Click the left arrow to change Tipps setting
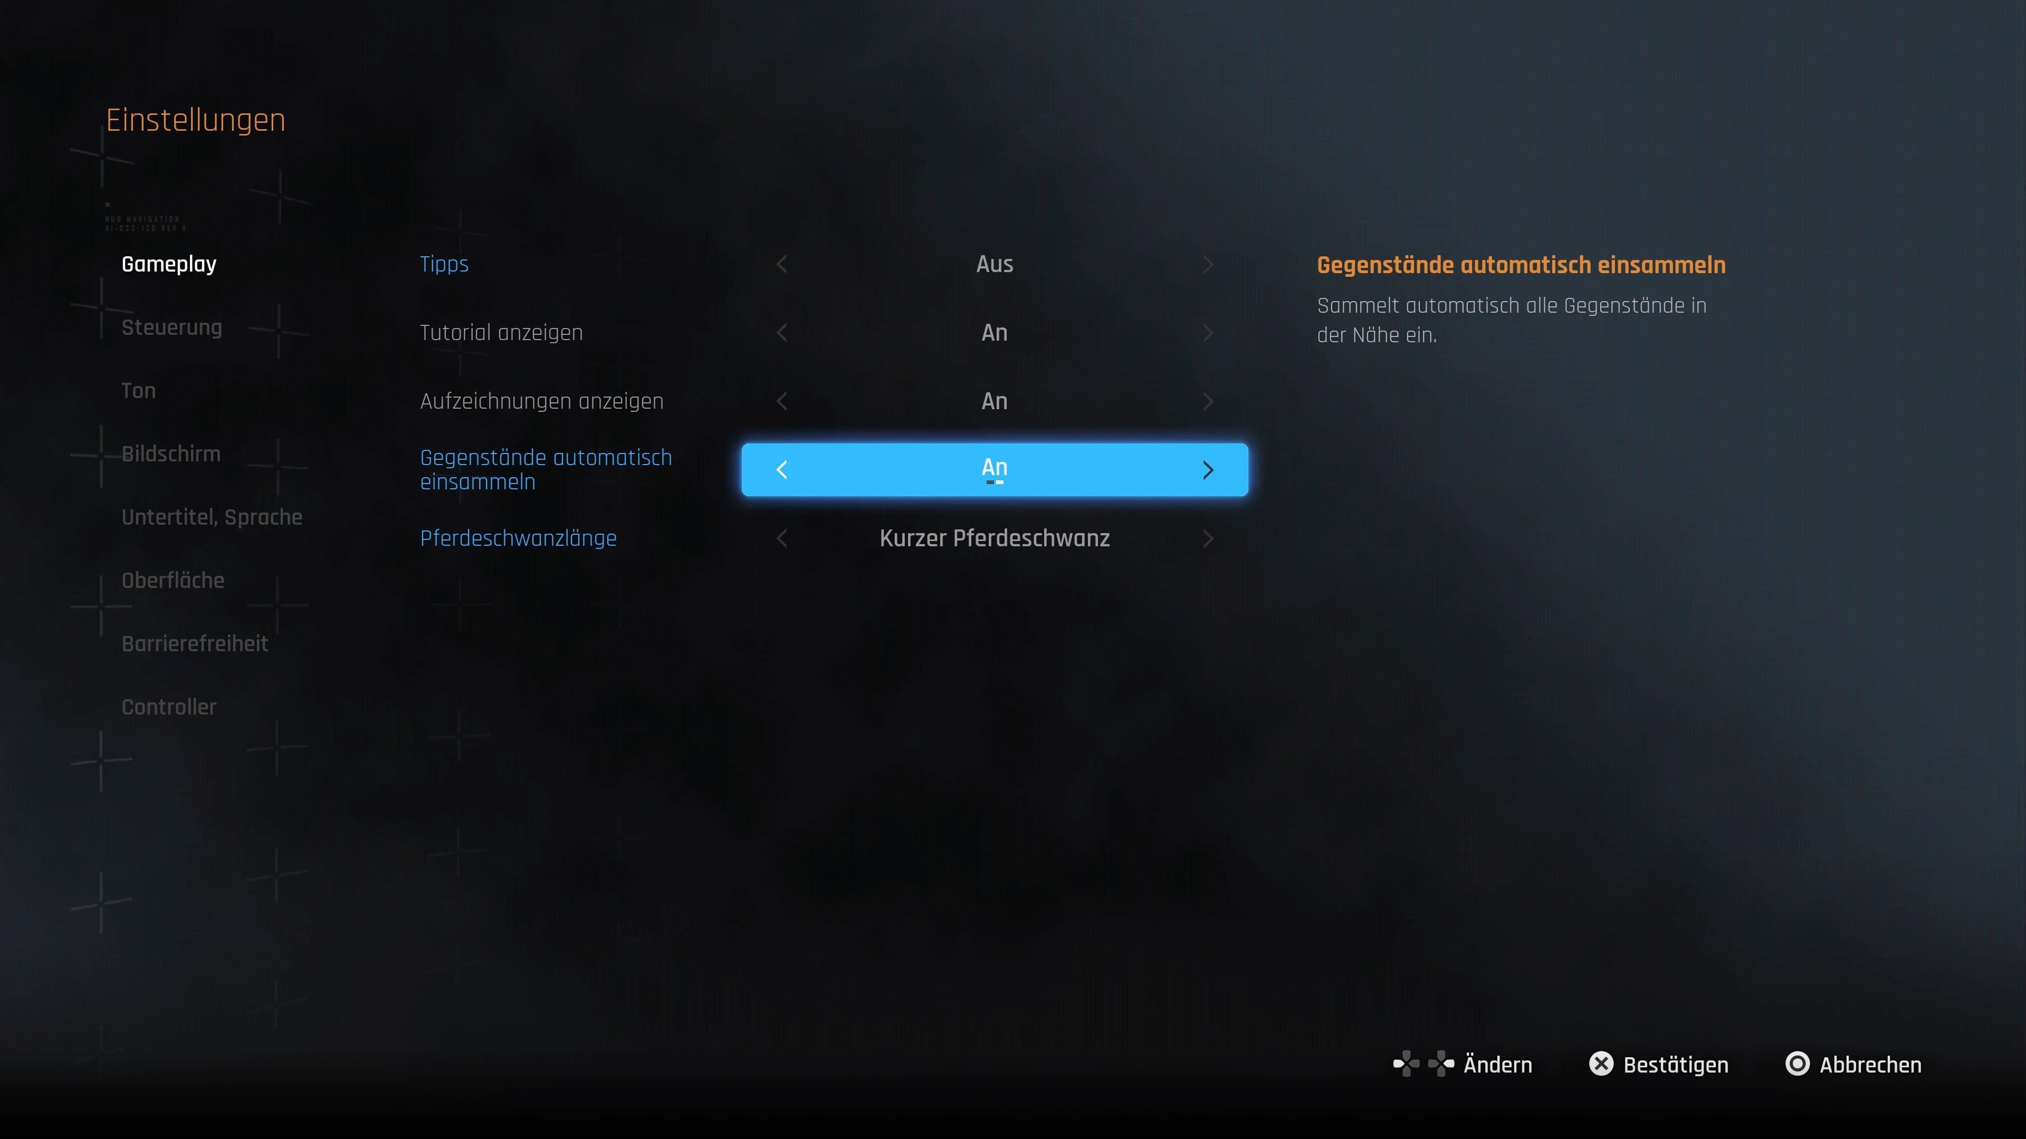This screenshot has width=2026, height=1139. pos(781,264)
